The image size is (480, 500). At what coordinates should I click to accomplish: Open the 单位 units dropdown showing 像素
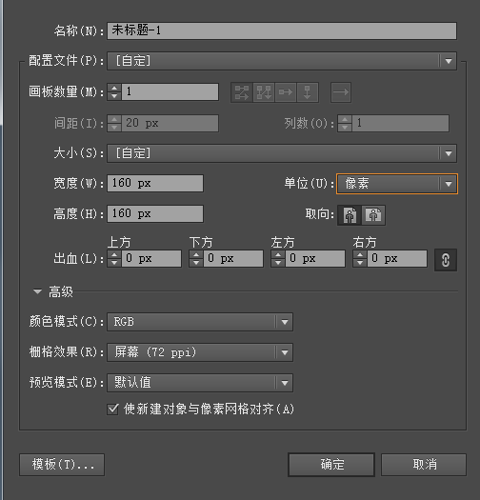397,184
